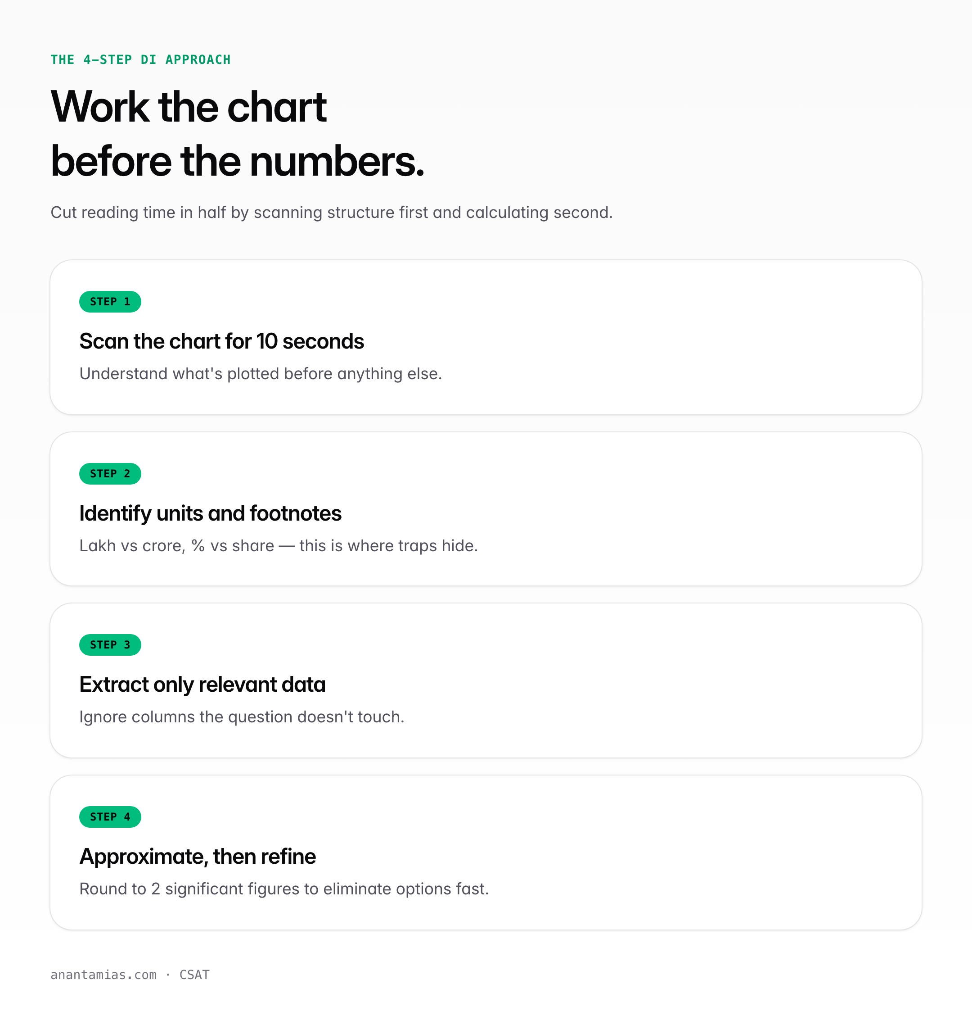The image size is (972, 1034).
Task: Click heading 'Identify units and footnotes'
Action: pos(211,513)
